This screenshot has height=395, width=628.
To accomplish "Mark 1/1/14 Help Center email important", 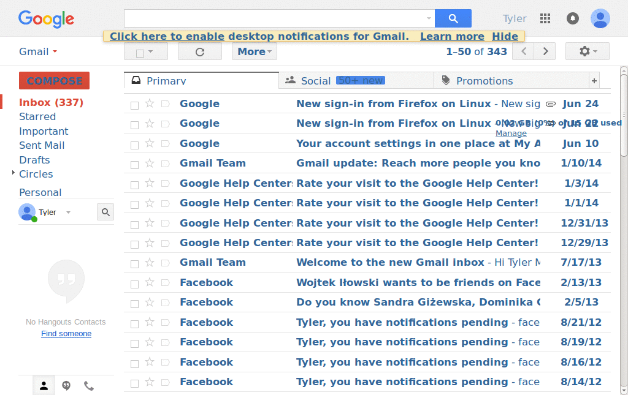I will [x=165, y=203].
